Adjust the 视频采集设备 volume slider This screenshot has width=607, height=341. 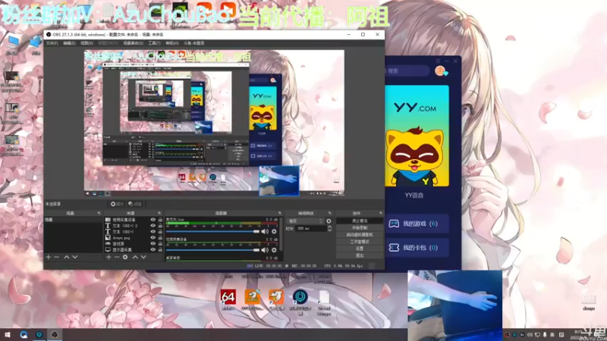pyautogui.click(x=212, y=250)
